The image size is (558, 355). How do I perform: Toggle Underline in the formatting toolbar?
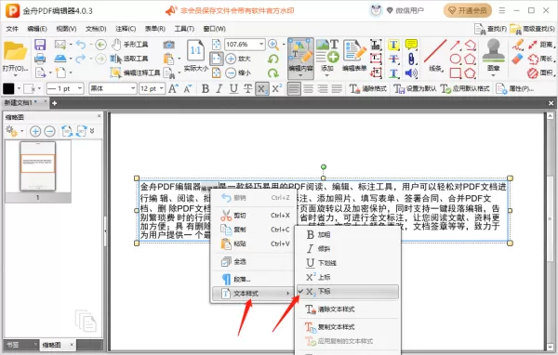click(233, 88)
